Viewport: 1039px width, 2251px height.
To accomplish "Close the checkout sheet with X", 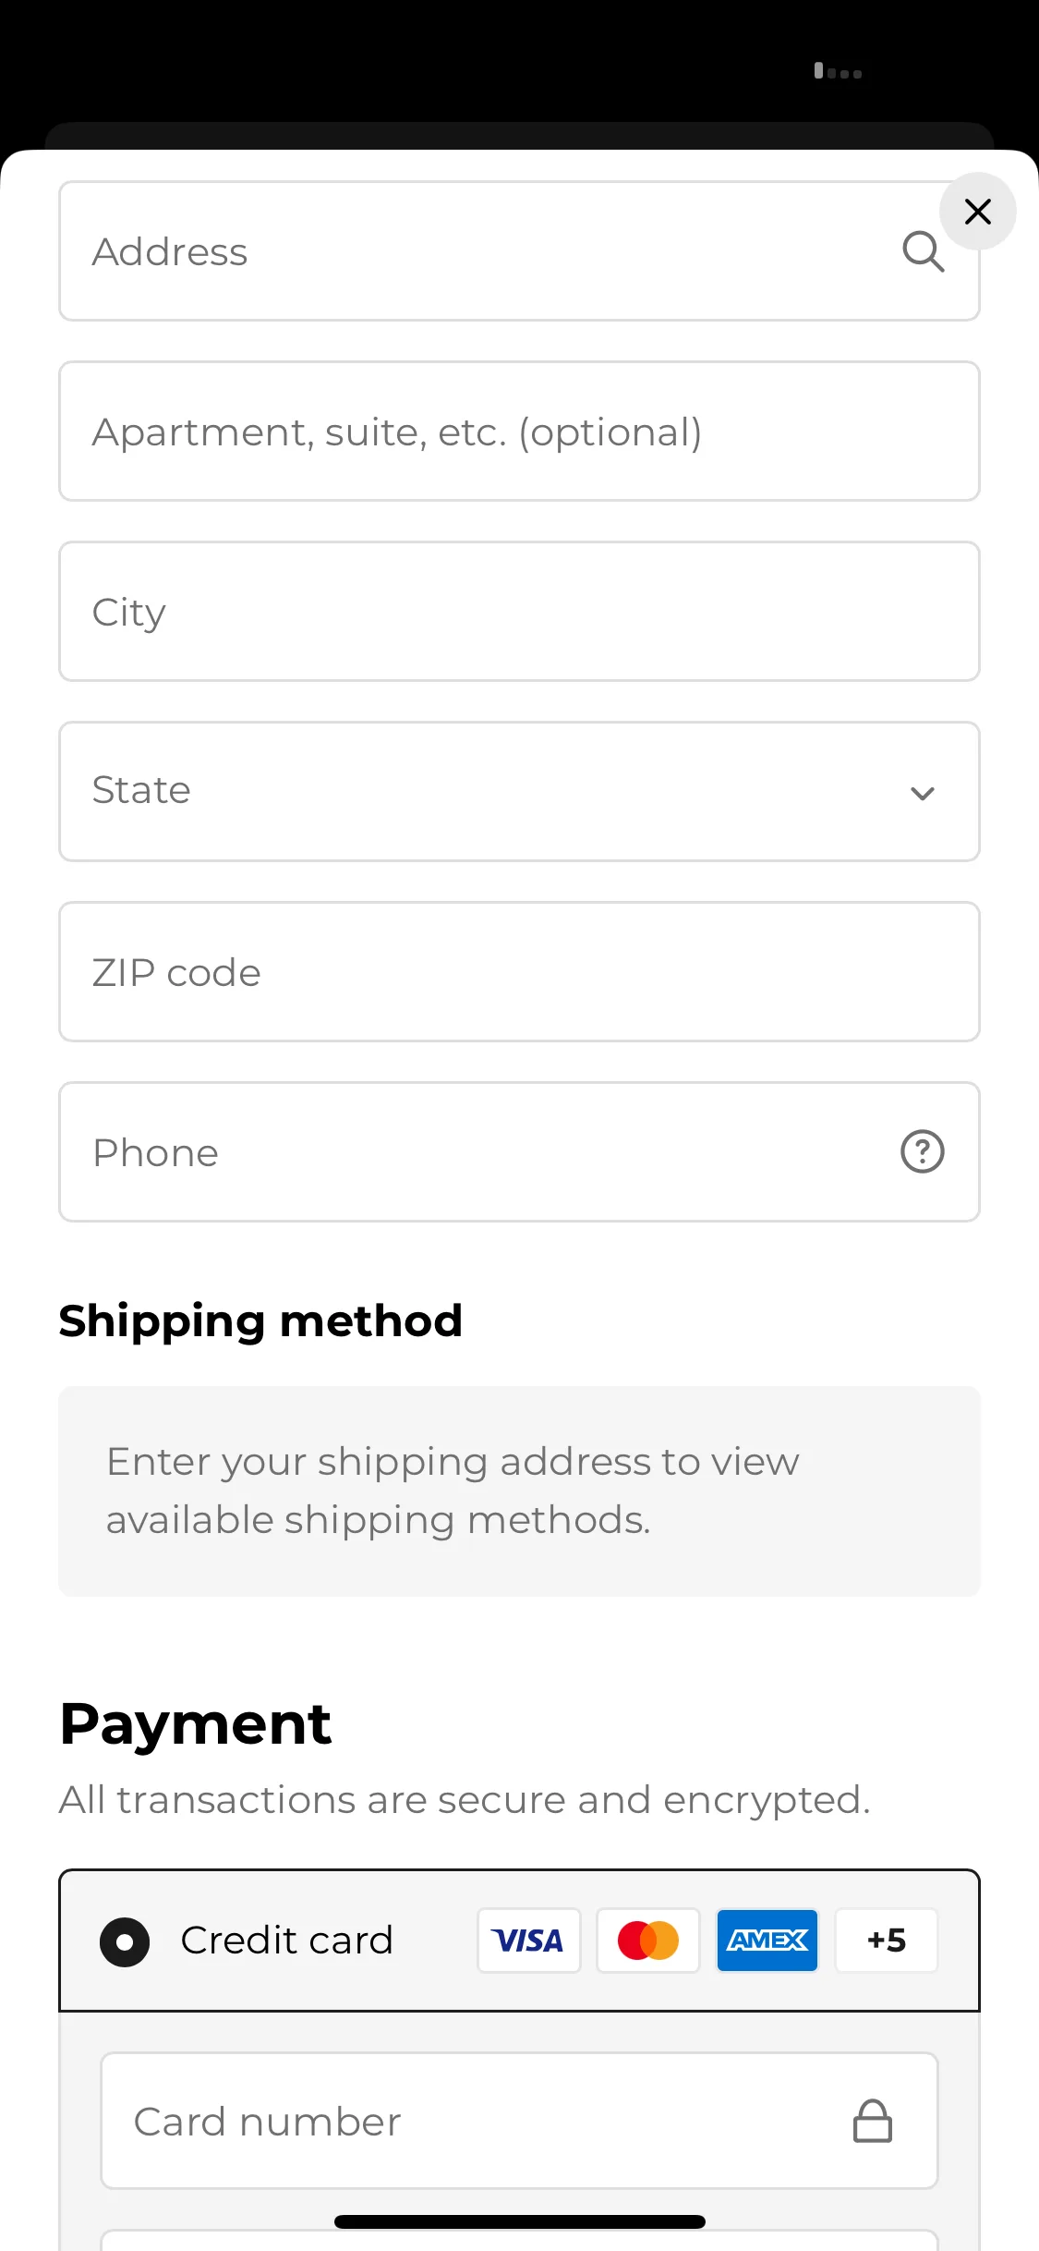I will [977, 212].
